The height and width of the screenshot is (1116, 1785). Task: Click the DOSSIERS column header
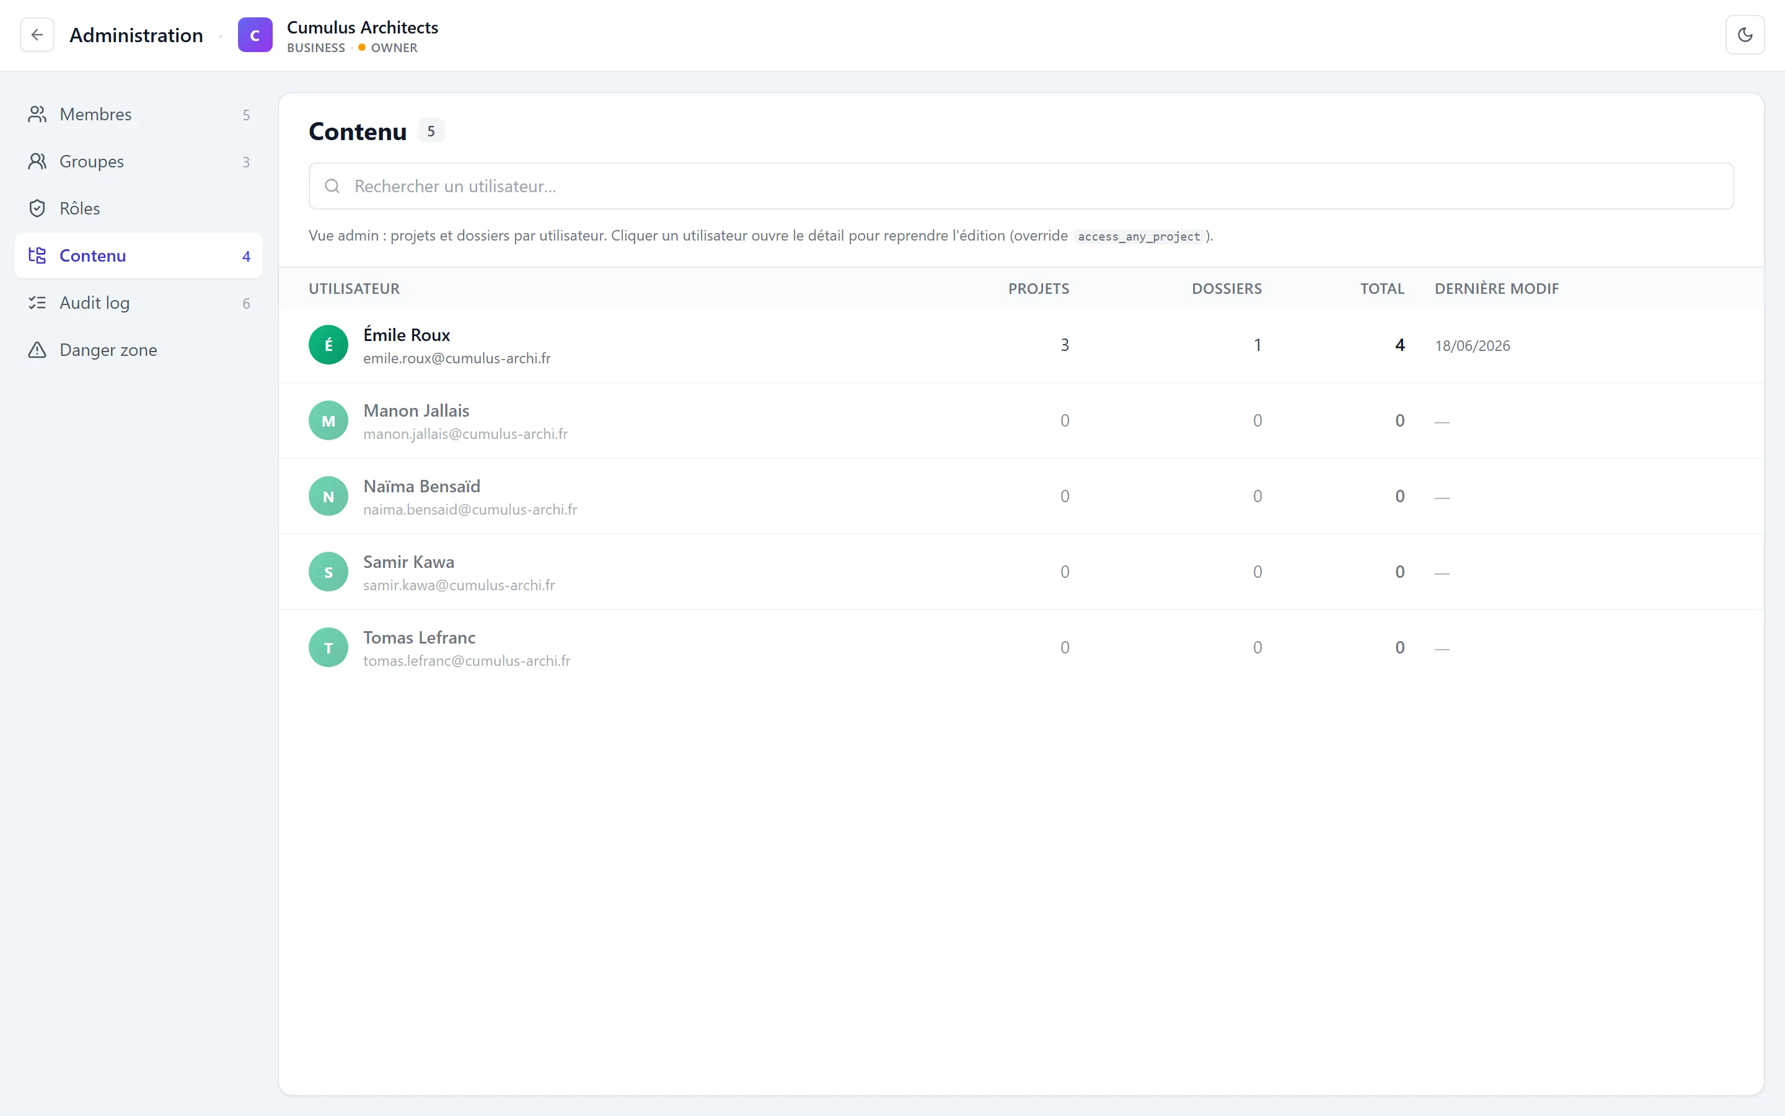1227,288
